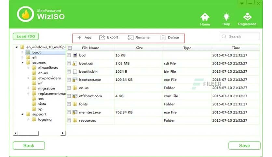Check the memtest.exe checkbox

pos(69,112)
